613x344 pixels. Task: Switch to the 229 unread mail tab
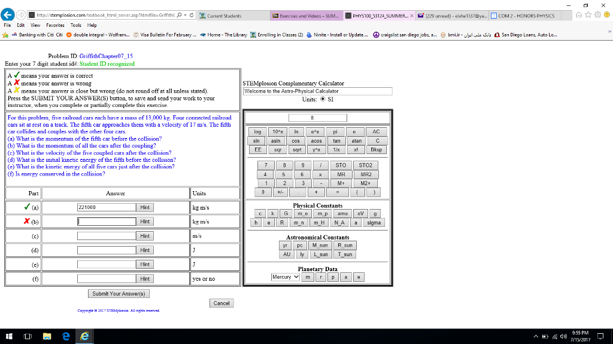pos(453,16)
